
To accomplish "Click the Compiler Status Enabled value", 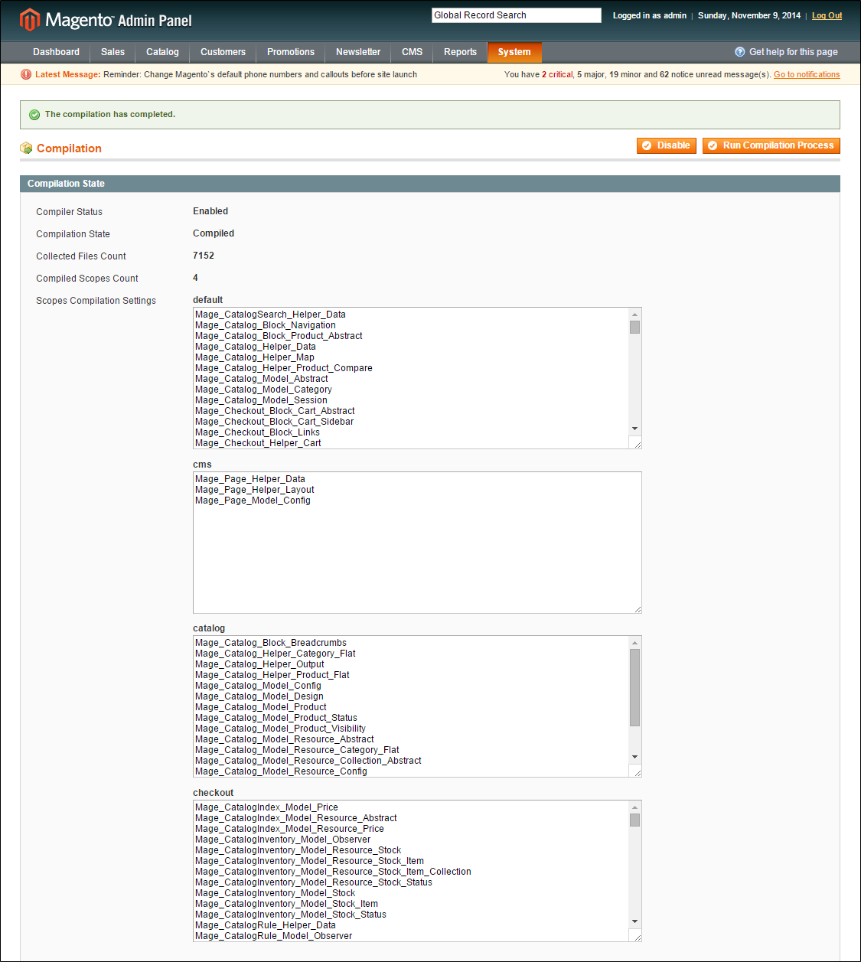I will pos(210,211).
